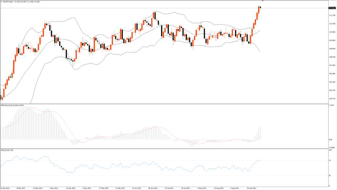Click the latest black candlestick at chart top

click(x=260, y=7)
